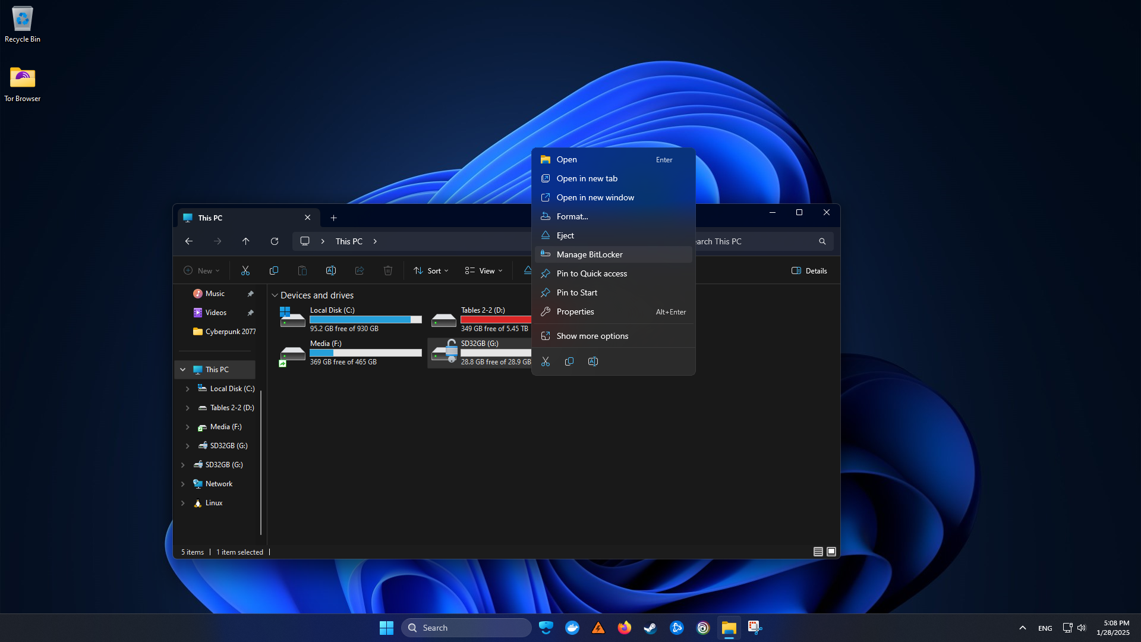This screenshot has width=1141, height=642.
Task: Choose Open in new window
Action: (x=613, y=197)
